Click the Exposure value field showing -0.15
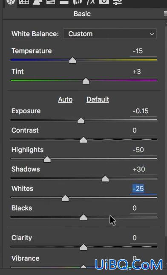The image size is (167, 275). coord(143,111)
